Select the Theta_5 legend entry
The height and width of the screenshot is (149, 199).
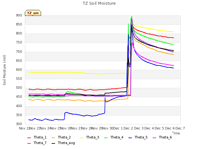tap(138, 137)
